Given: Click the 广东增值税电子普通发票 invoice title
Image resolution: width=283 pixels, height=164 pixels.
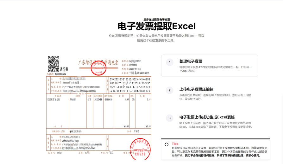Looking at the screenshot, I should (x=98, y=62).
